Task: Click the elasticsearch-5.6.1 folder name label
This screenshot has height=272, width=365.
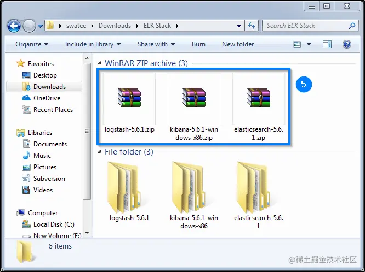Action: click(x=258, y=222)
